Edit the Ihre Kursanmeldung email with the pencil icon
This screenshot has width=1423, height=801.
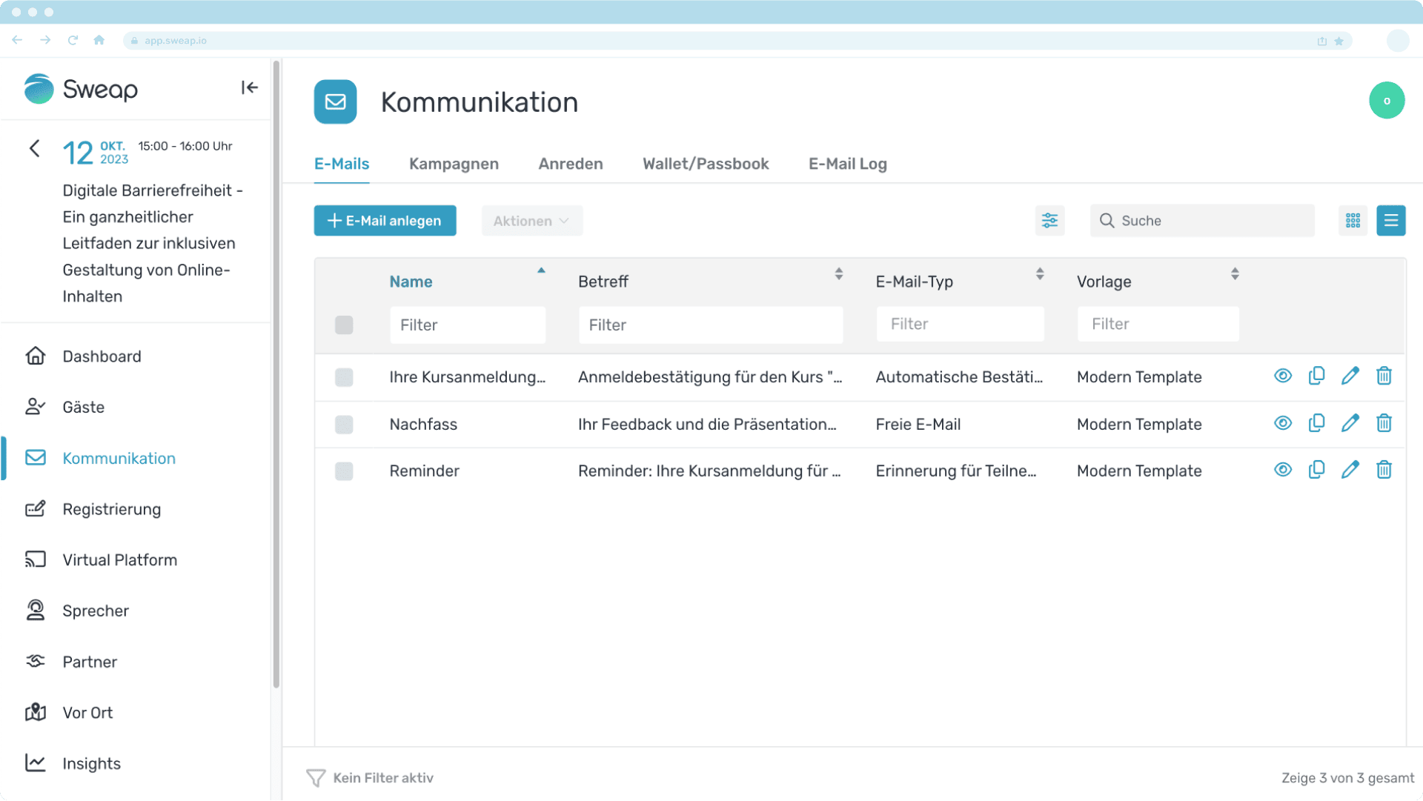(1350, 376)
